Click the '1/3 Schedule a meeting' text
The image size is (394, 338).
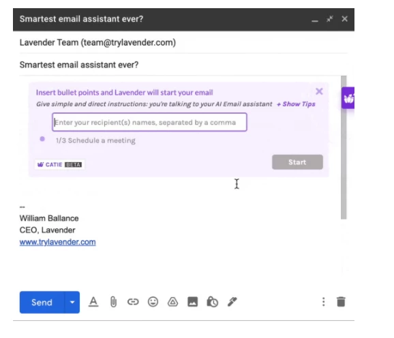pyautogui.click(x=95, y=140)
